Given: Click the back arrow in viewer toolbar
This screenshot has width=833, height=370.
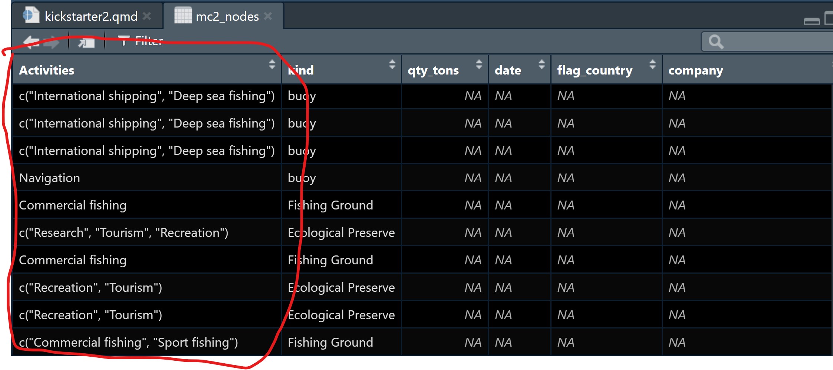Looking at the screenshot, I should tap(31, 42).
